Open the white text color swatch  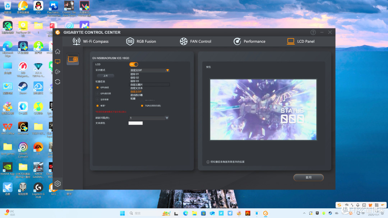[135, 123]
